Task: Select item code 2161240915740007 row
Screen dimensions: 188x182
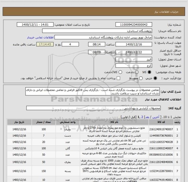Action: [x=94, y=129]
